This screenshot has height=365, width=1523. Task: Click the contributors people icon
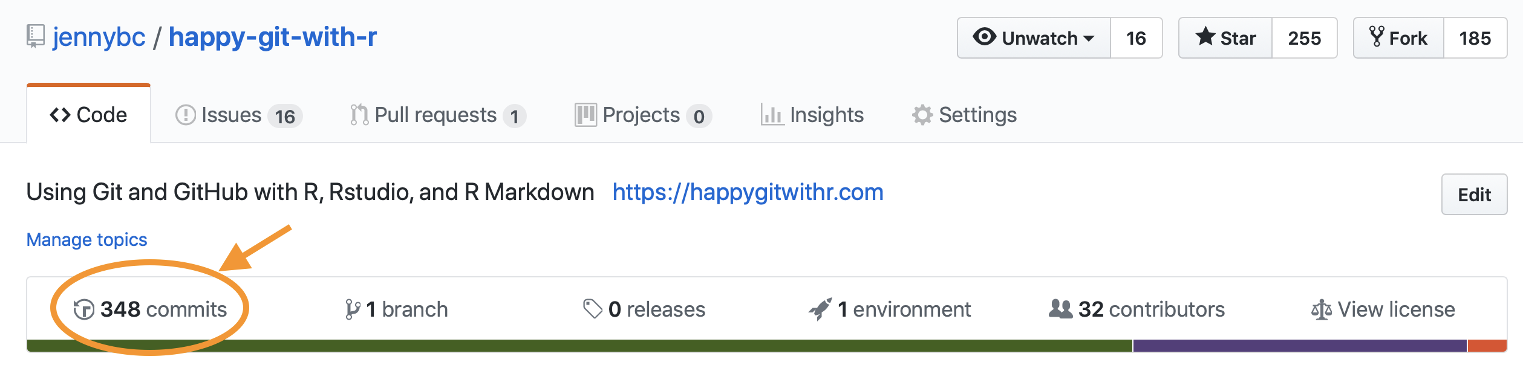click(1060, 309)
